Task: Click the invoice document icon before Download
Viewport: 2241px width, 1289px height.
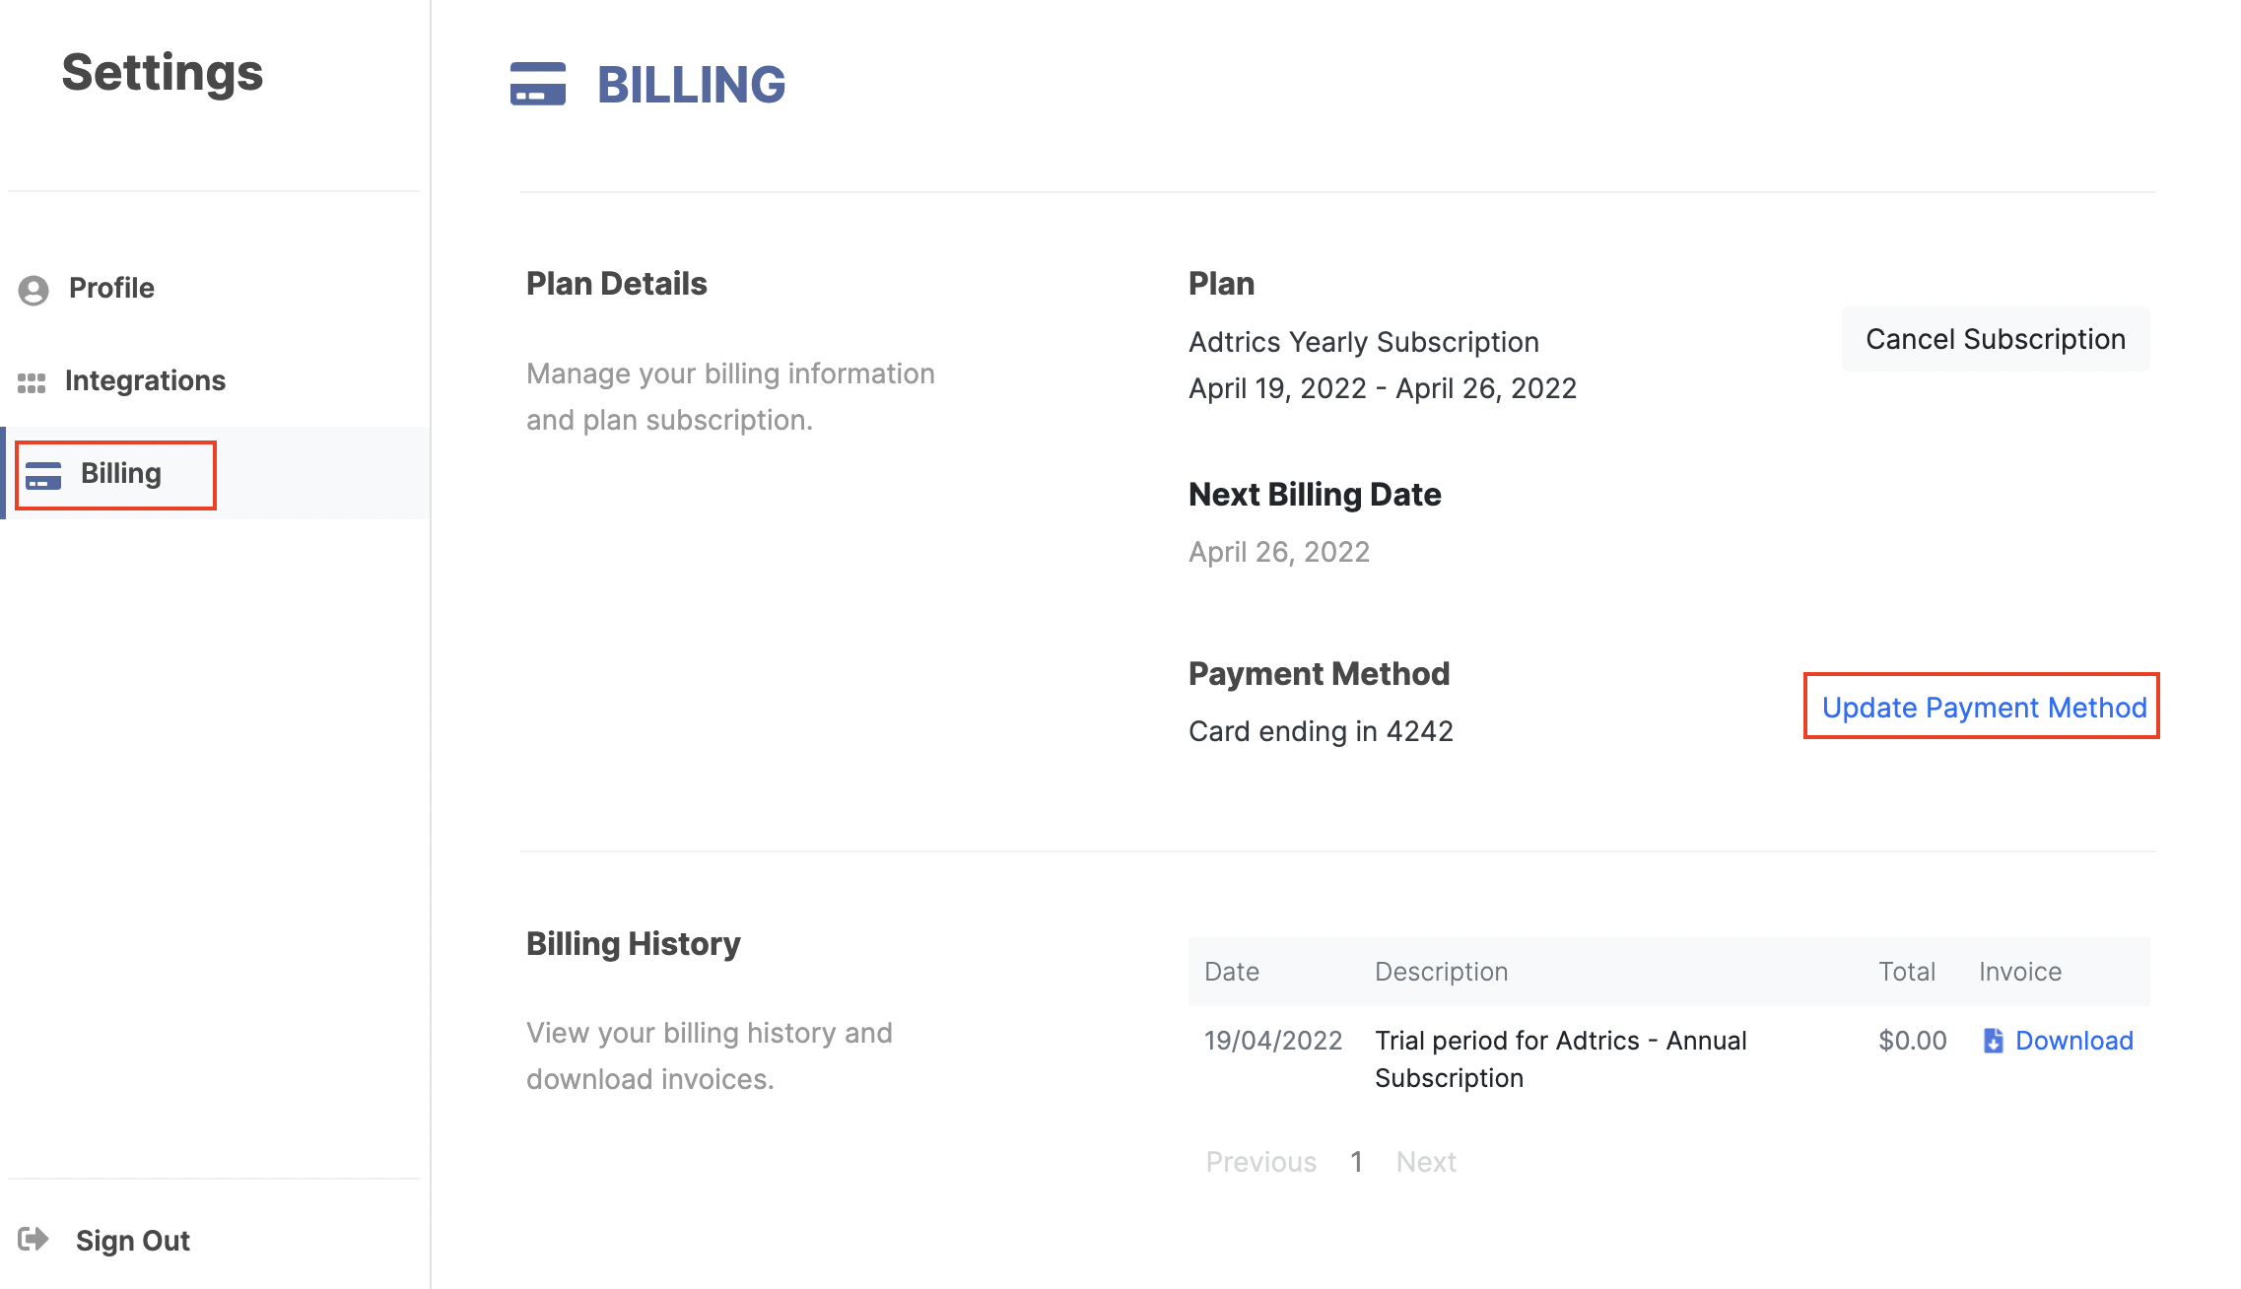Action: click(x=1994, y=1041)
